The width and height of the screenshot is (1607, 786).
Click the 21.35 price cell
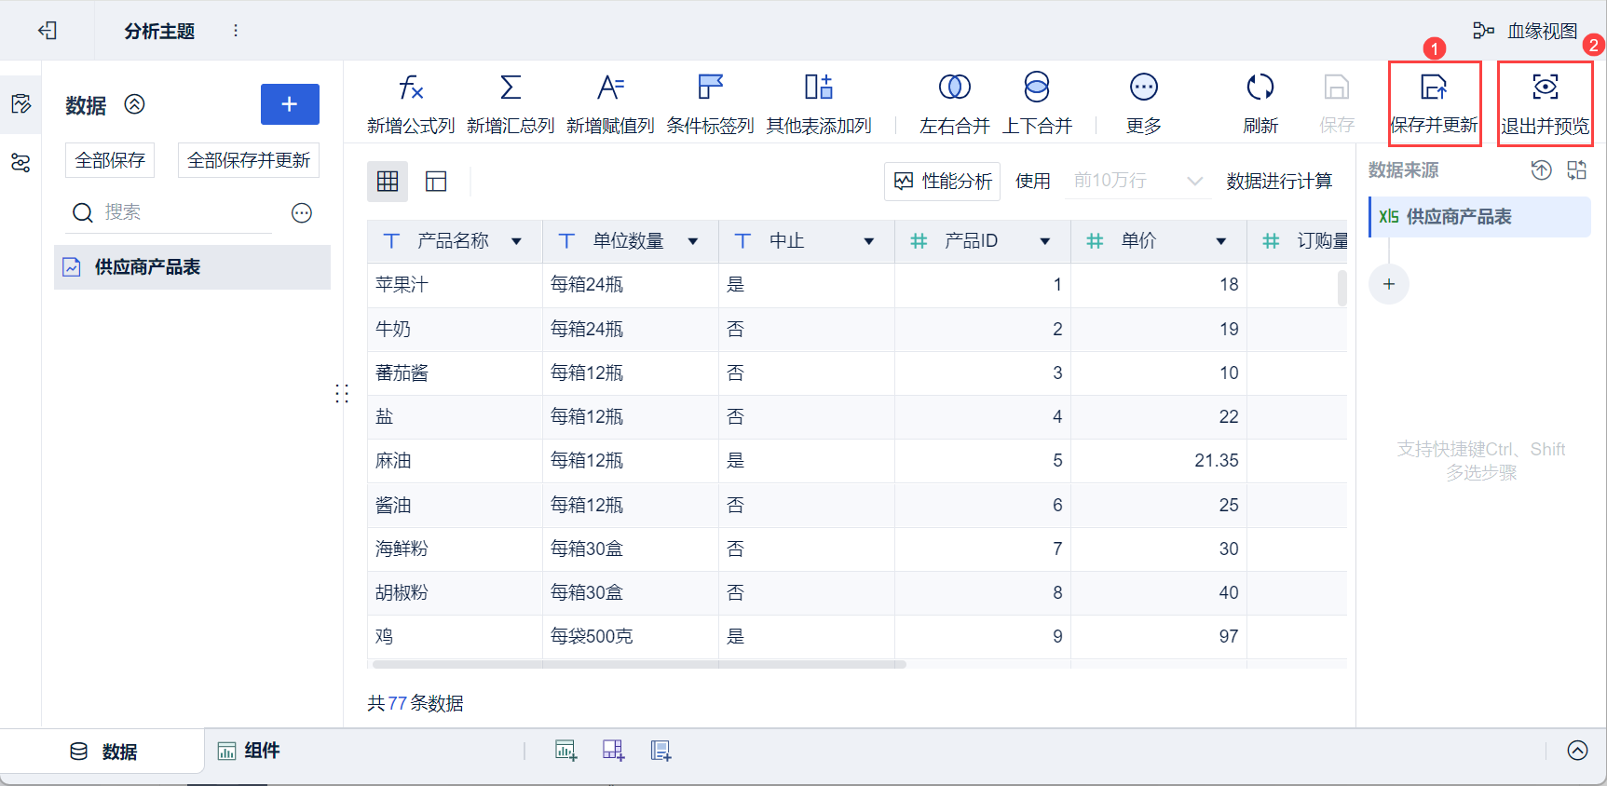pos(1159,461)
